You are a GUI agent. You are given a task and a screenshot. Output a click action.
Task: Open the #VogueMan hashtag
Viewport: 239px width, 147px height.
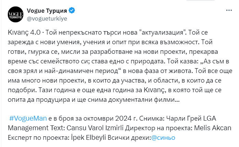26,118
